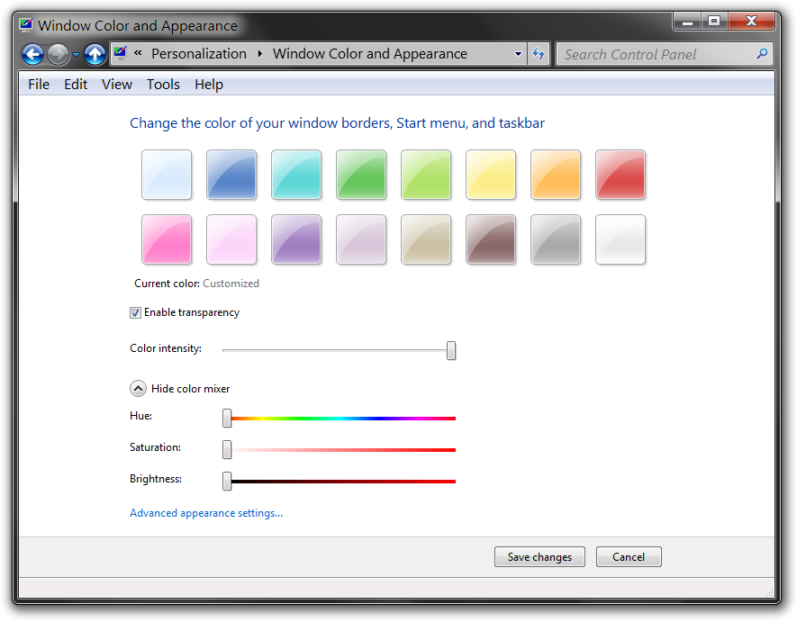The height and width of the screenshot is (622, 797).
Task: Click Window Color and Appearance breadcrumb
Action: click(369, 53)
